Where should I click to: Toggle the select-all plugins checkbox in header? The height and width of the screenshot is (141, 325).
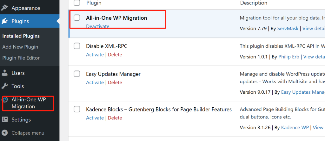(x=77, y=3)
